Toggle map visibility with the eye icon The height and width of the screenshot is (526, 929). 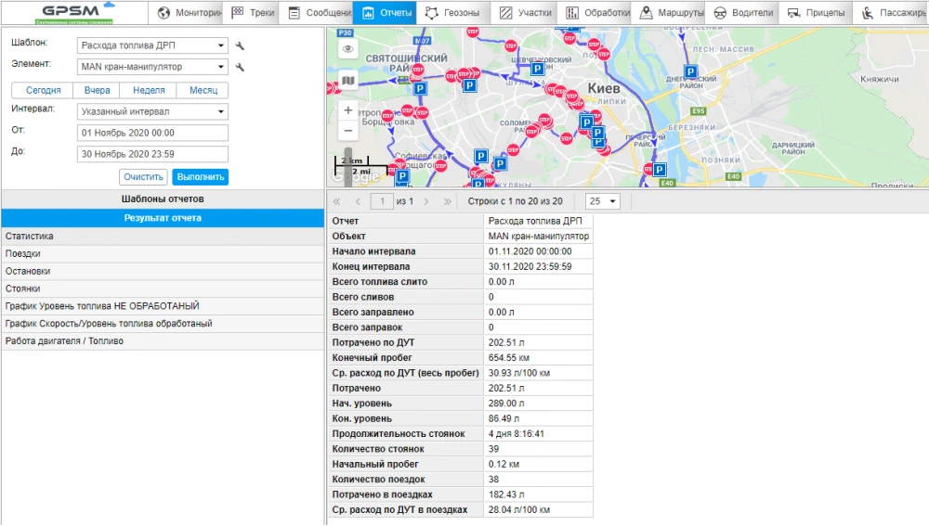click(x=348, y=49)
